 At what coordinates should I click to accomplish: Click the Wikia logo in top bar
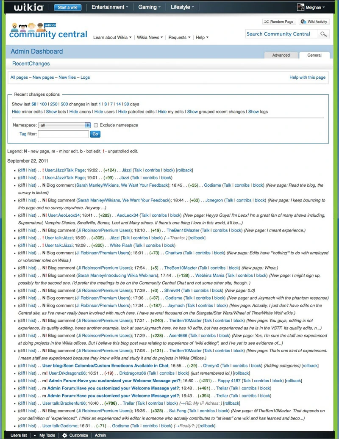coord(28,7)
